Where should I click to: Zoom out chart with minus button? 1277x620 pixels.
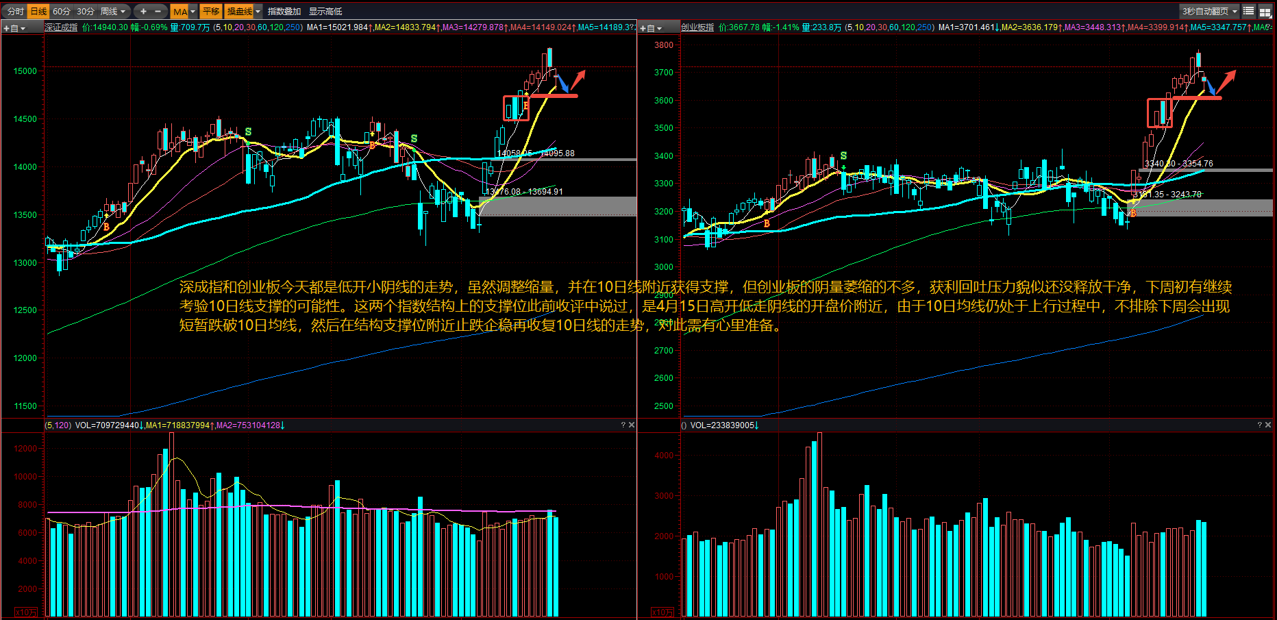point(158,11)
